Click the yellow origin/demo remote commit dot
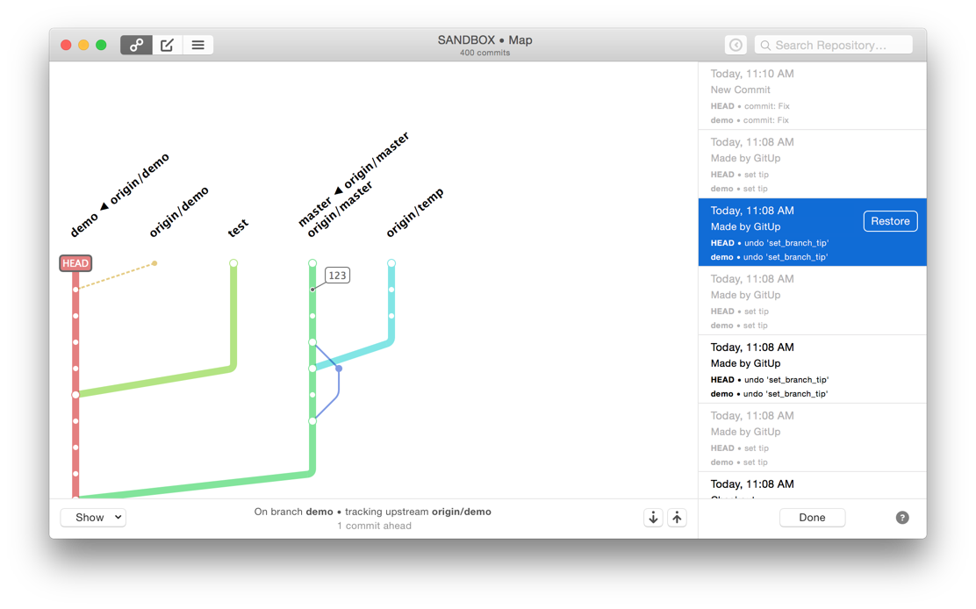The height and width of the screenshot is (609, 976). (154, 263)
